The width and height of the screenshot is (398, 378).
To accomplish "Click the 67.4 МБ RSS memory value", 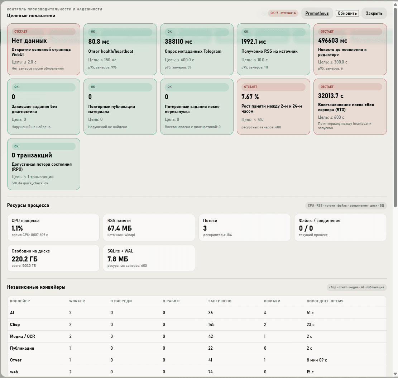I will (x=120, y=228).
